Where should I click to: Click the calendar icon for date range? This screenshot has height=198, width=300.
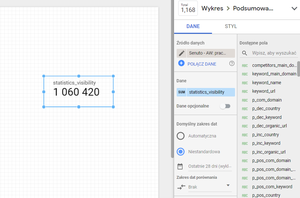point(180,166)
